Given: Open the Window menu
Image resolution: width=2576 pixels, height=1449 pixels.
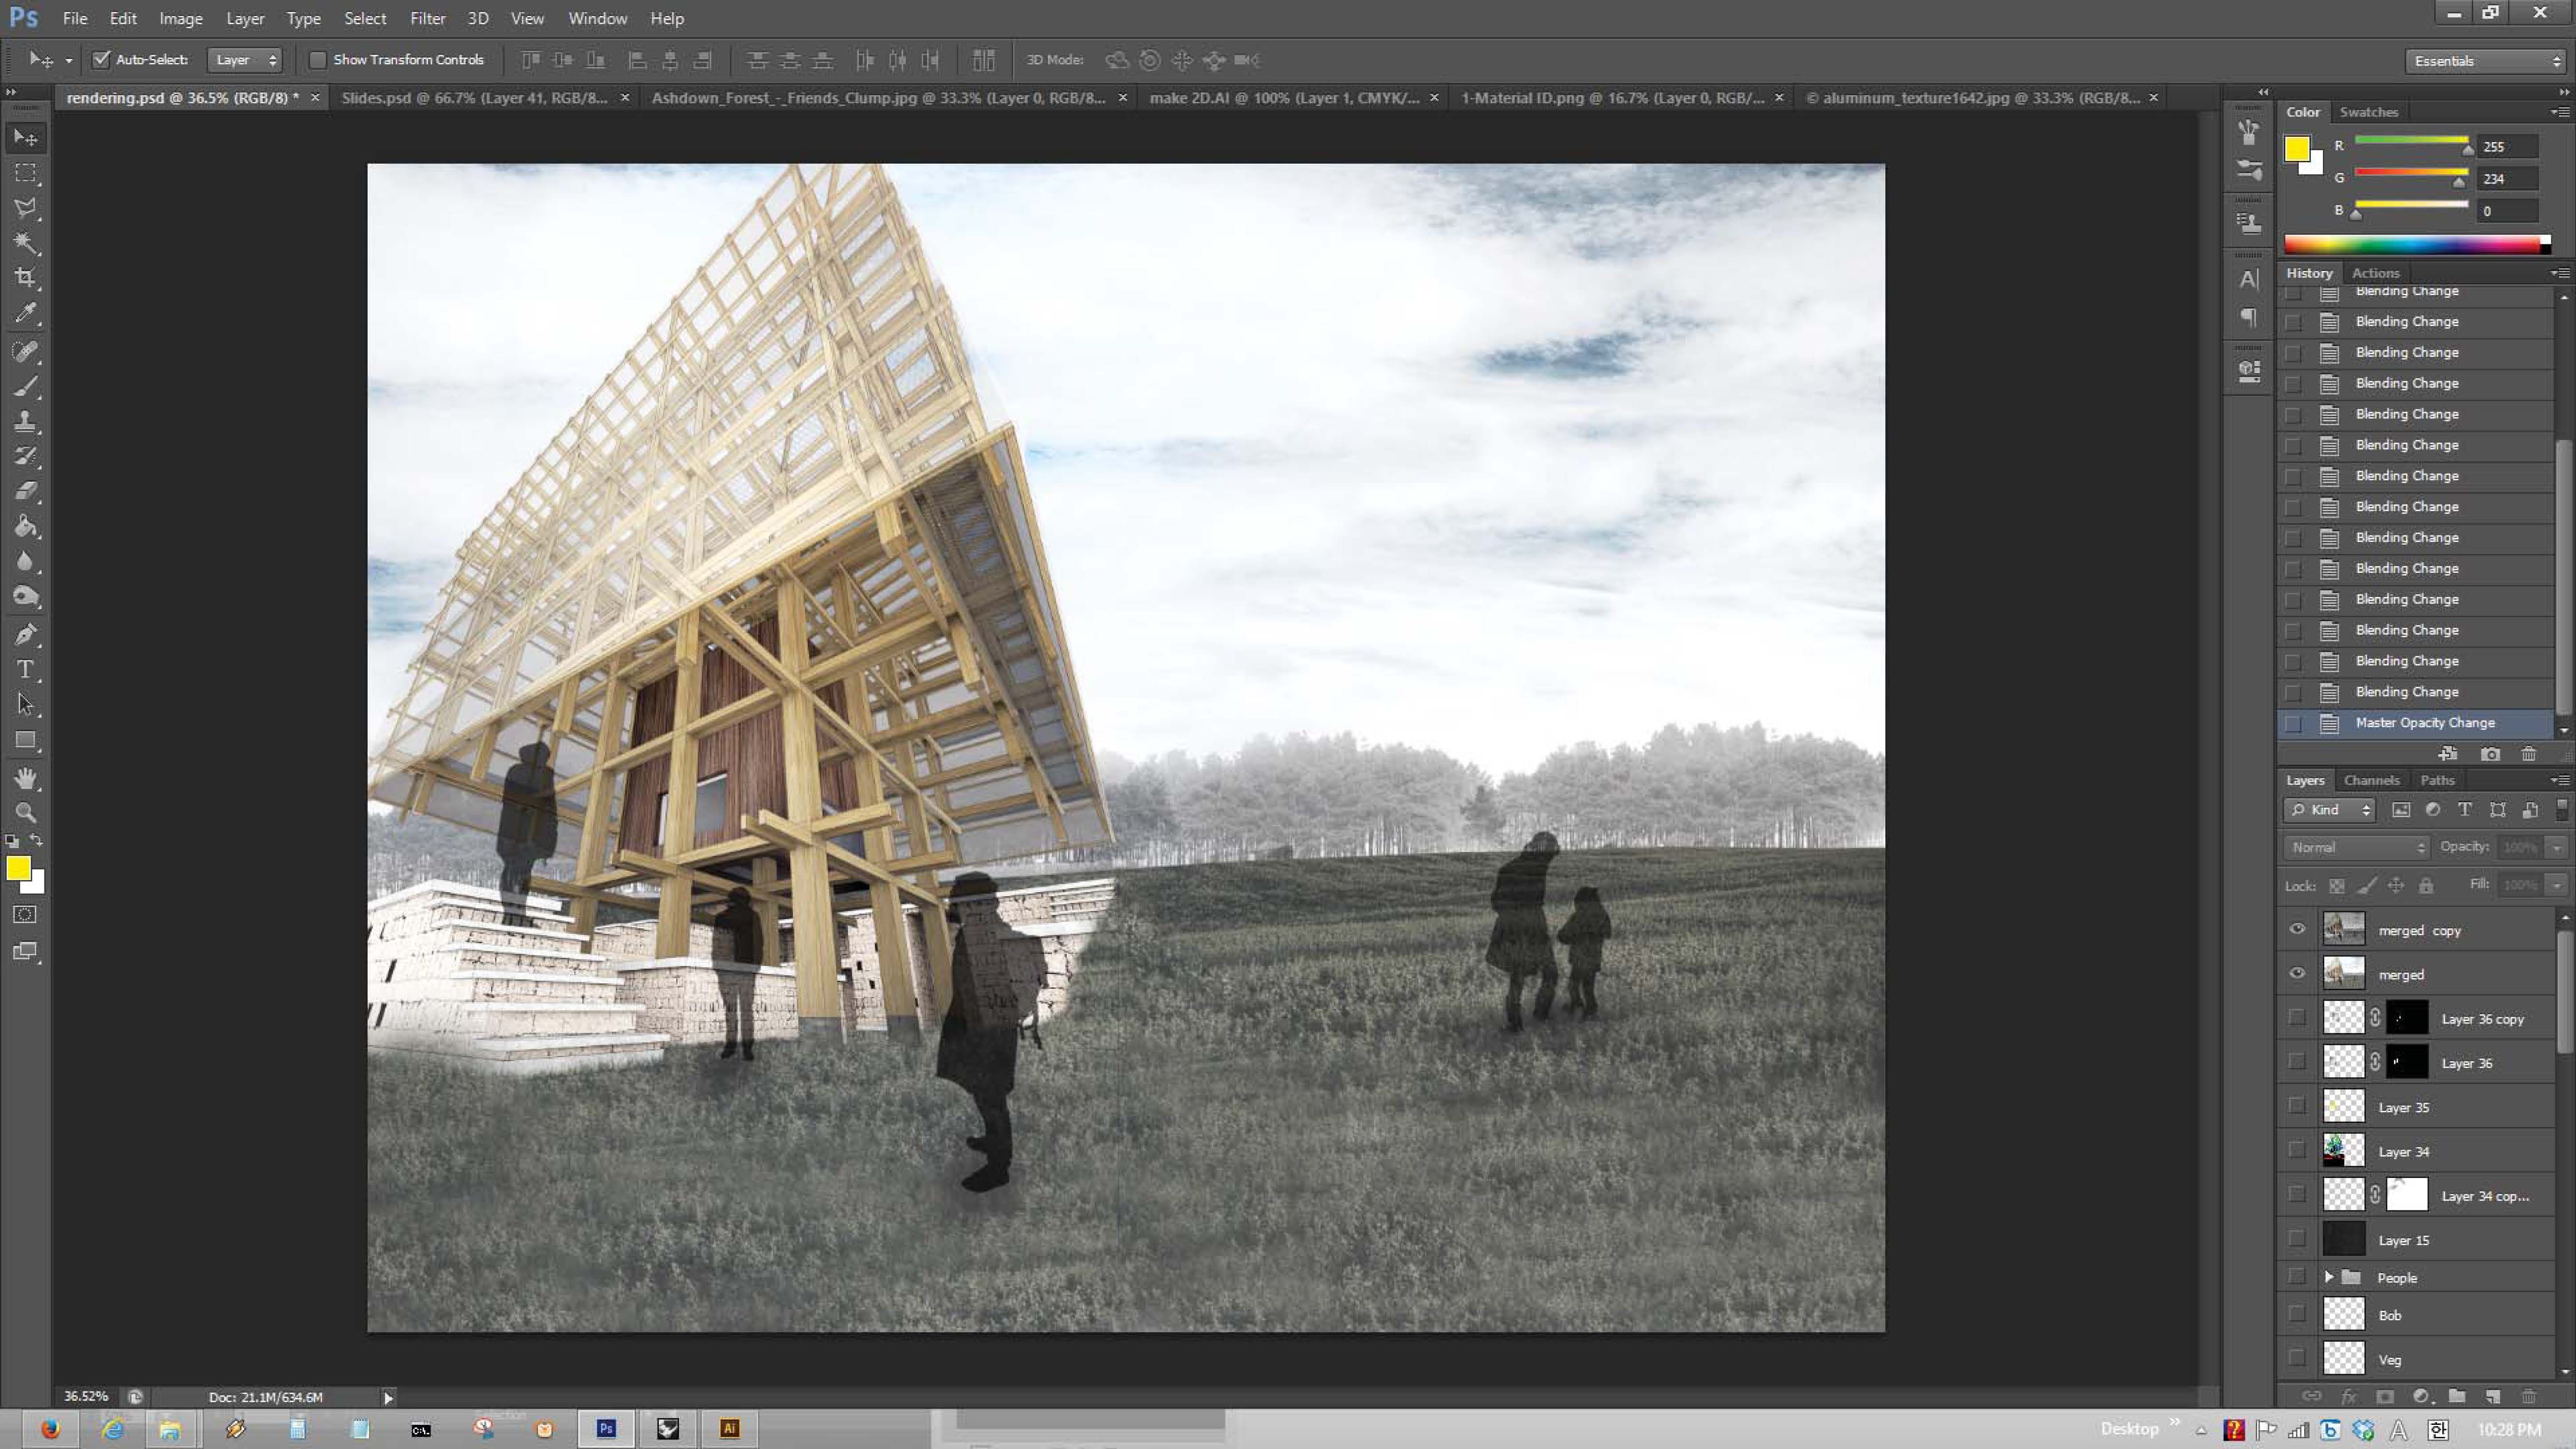Looking at the screenshot, I should [x=598, y=18].
